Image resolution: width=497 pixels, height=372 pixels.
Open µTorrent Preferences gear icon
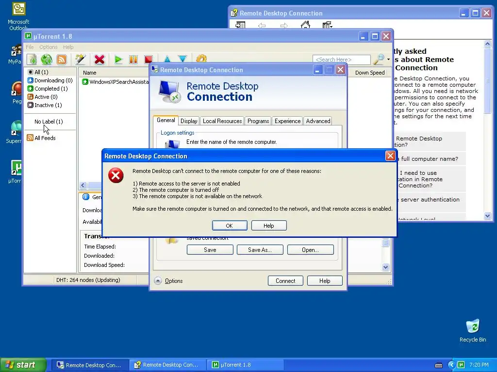tap(201, 59)
